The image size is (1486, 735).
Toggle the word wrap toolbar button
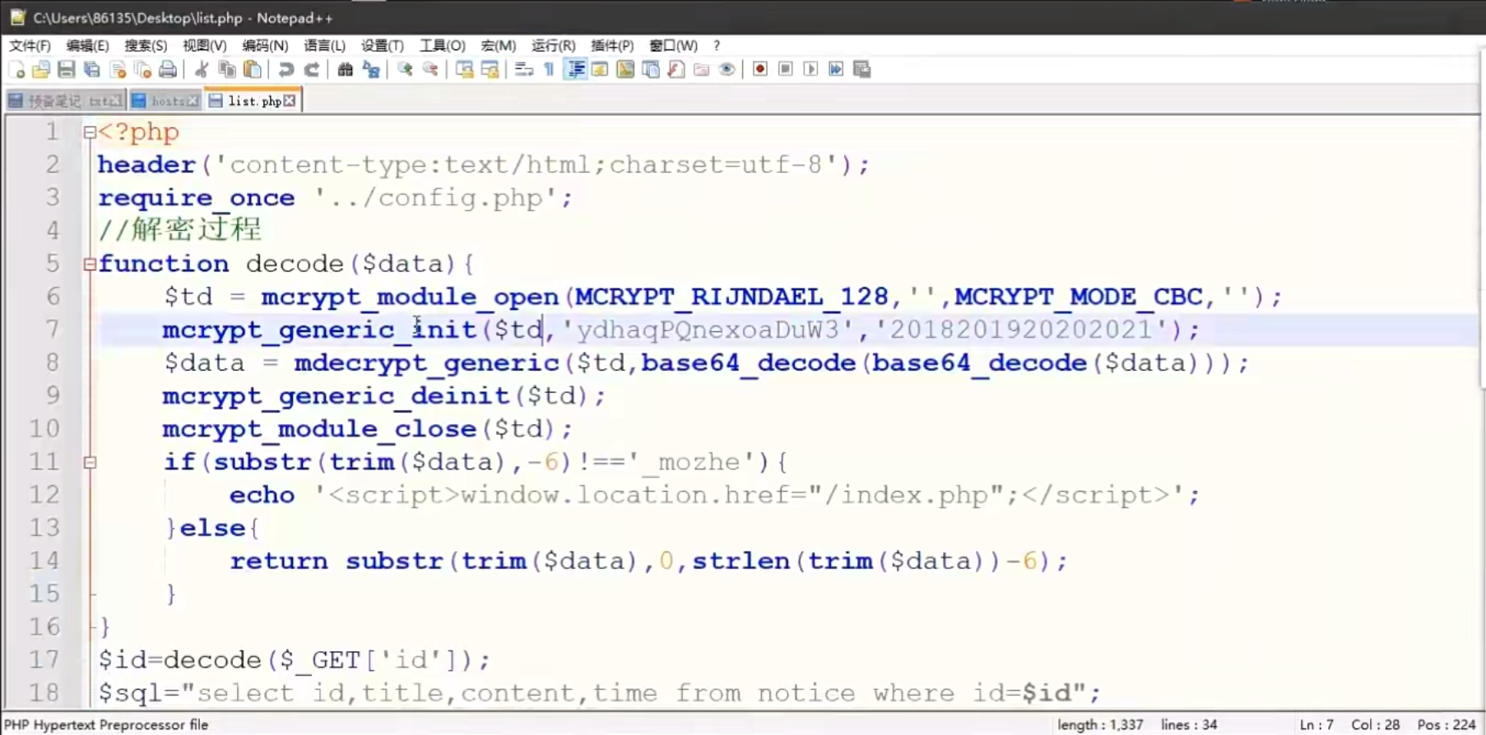coord(524,70)
